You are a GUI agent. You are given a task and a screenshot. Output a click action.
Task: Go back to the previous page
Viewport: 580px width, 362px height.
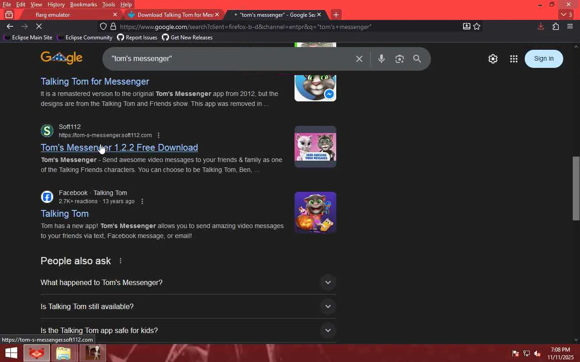[10, 27]
